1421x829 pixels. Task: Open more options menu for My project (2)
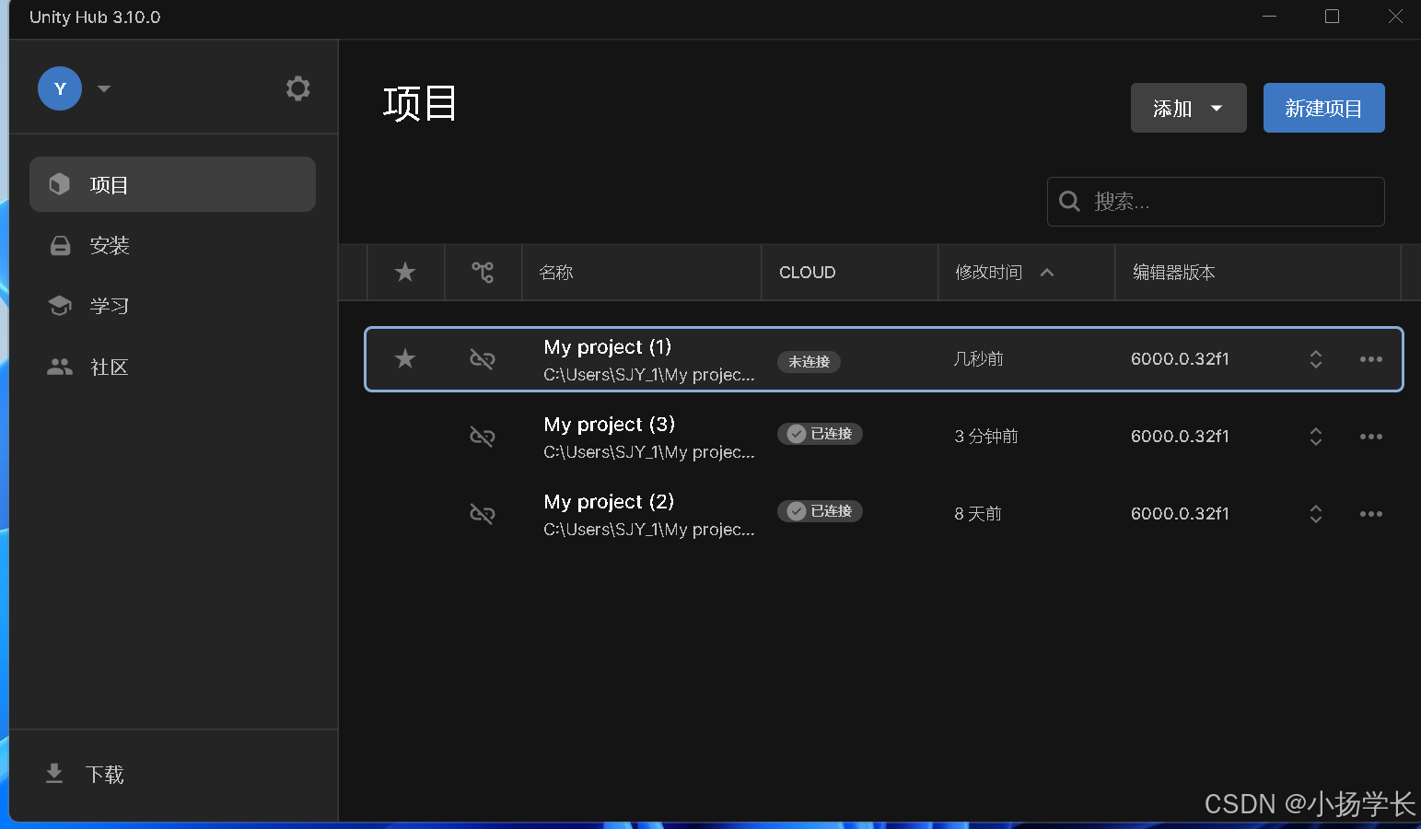click(x=1371, y=514)
